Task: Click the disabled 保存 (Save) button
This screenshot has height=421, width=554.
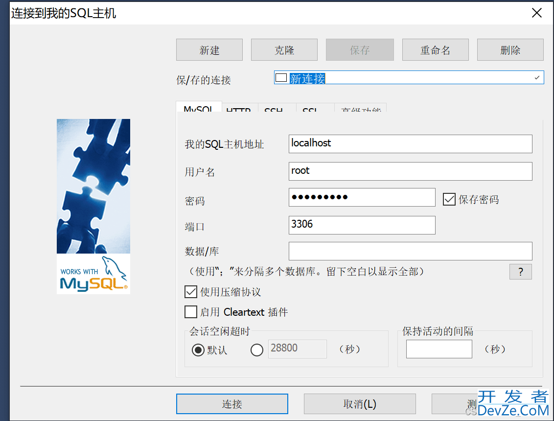Action: pos(360,50)
